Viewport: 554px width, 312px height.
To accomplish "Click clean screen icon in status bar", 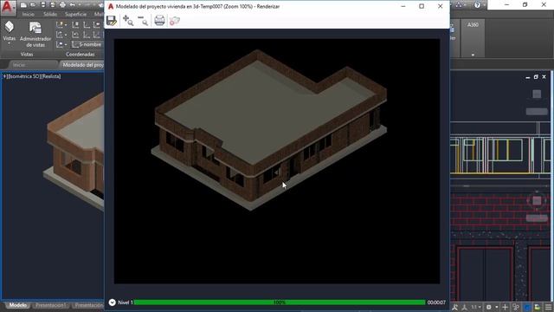I will point(538,307).
